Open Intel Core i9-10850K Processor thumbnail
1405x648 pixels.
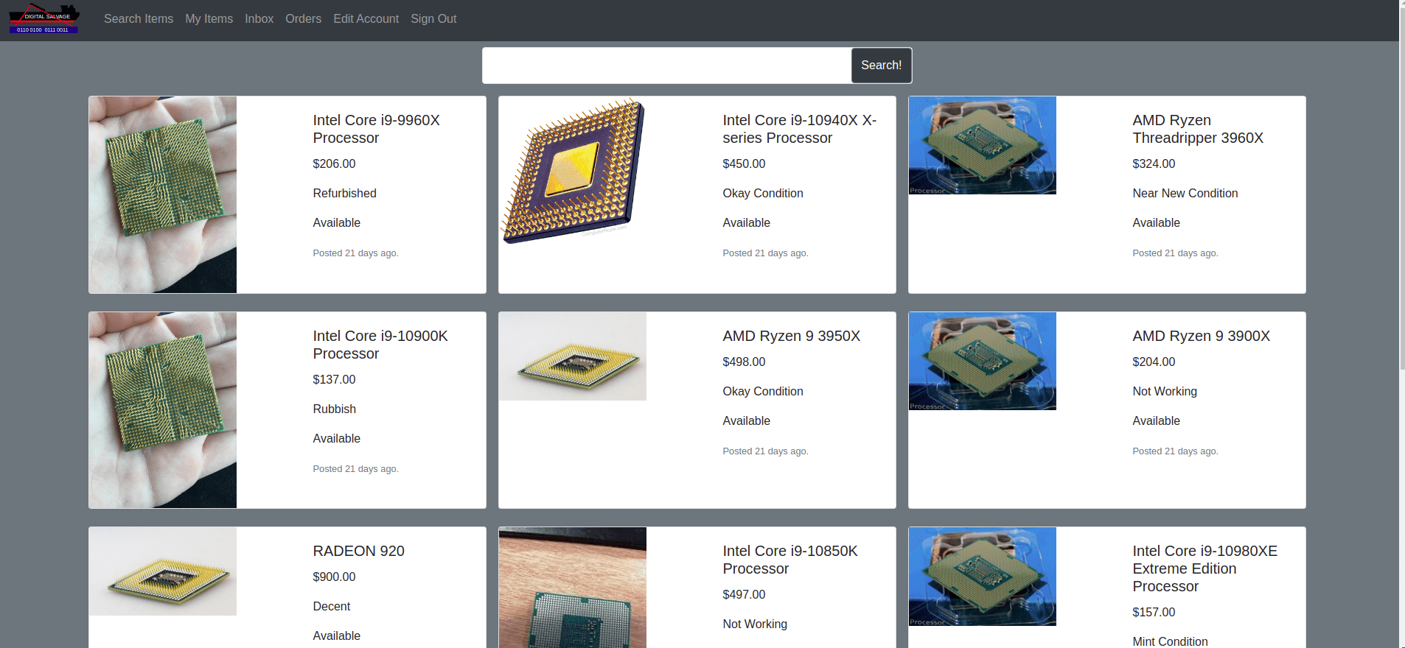(x=573, y=588)
